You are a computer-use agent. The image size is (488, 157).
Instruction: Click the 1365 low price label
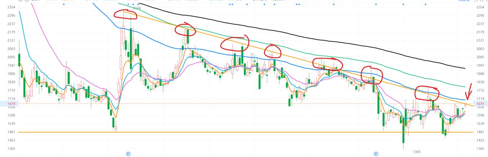[x=417, y=152]
